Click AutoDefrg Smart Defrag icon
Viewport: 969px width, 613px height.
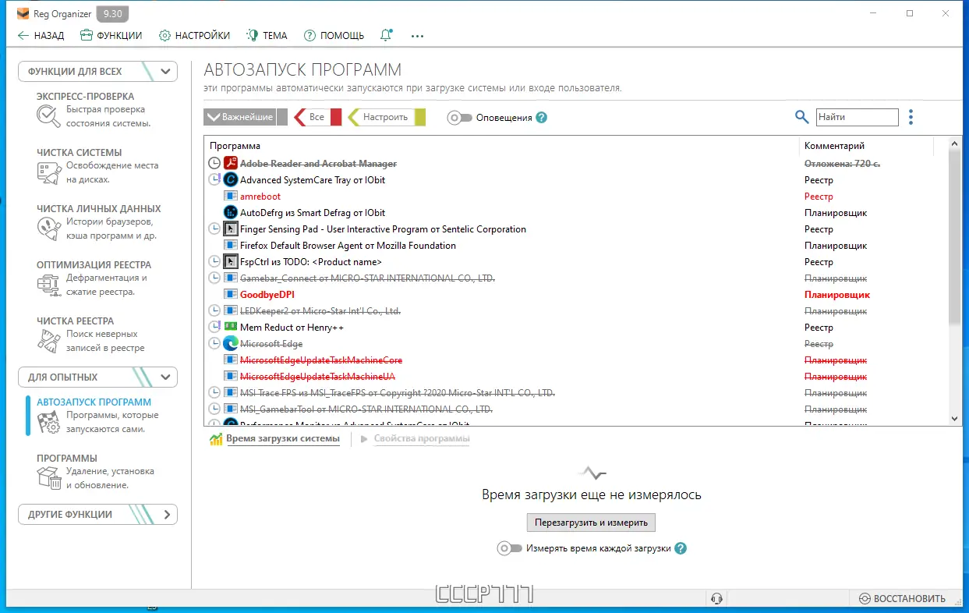[x=230, y=213]
